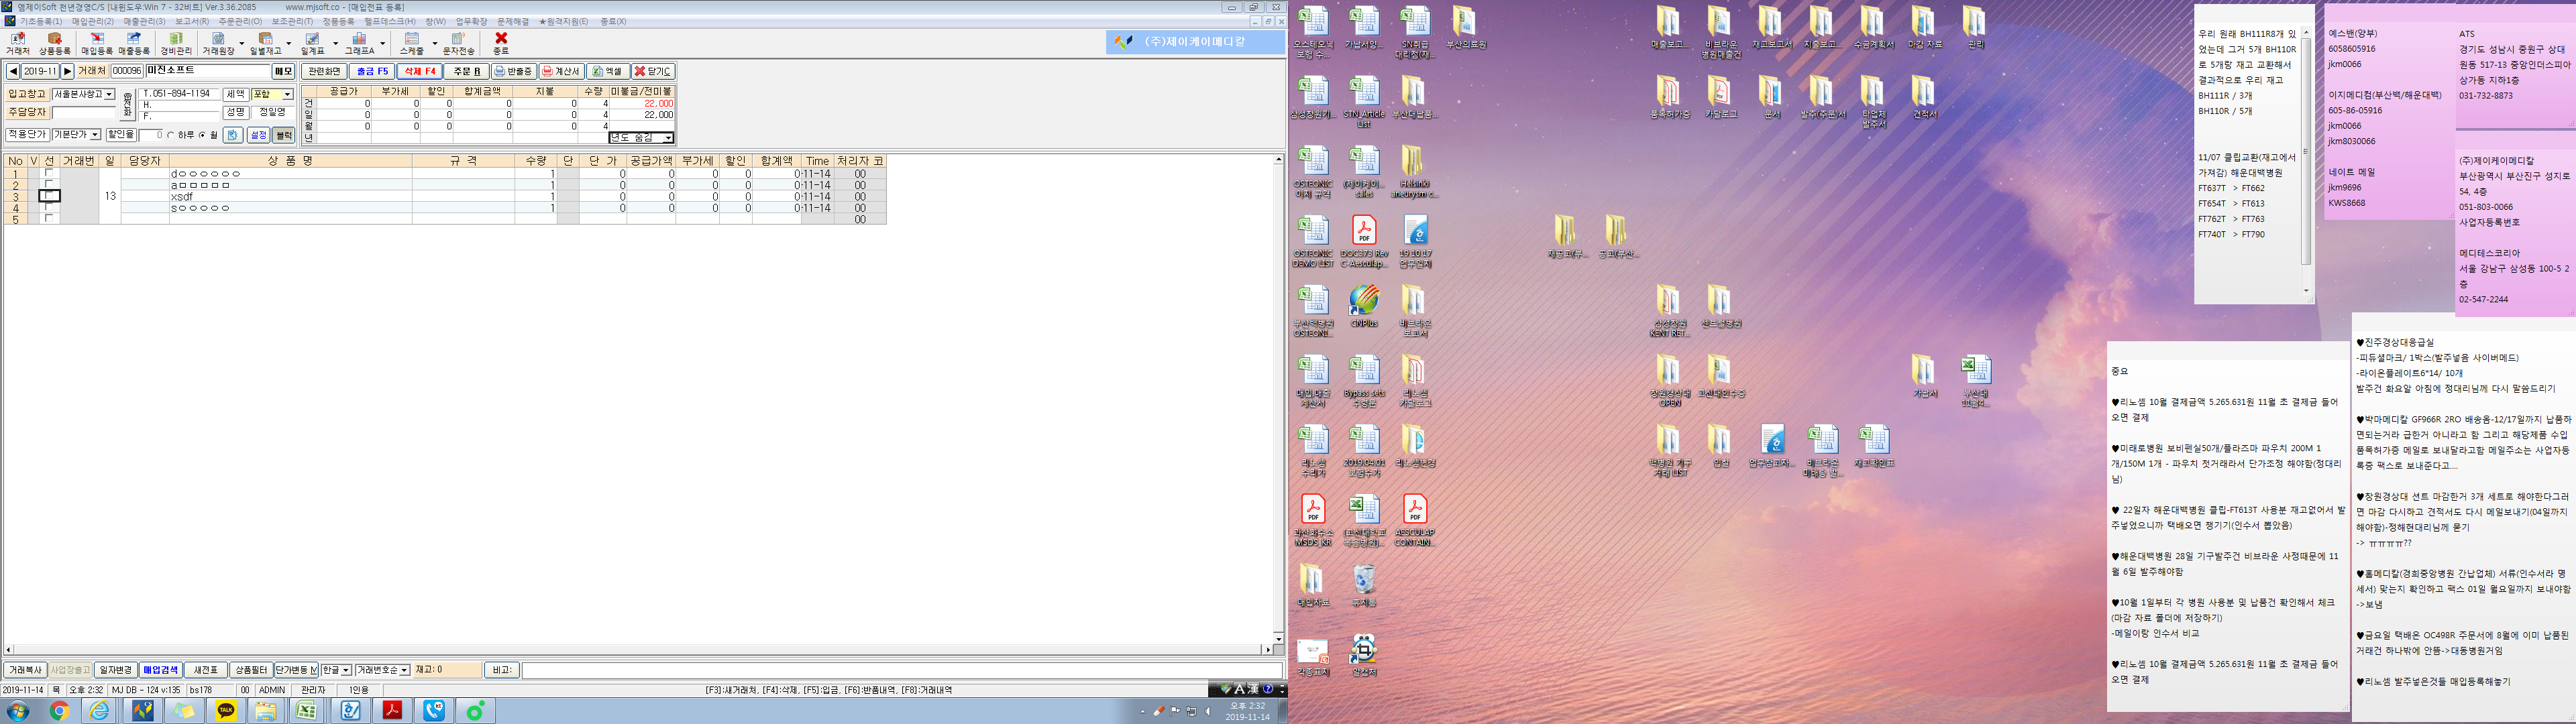Click the icon button left of 설정
The image size is (2576, 724).
[233, 135]
